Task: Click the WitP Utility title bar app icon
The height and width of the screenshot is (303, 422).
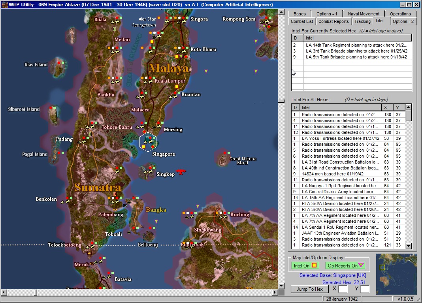Action: pos(4,5)
